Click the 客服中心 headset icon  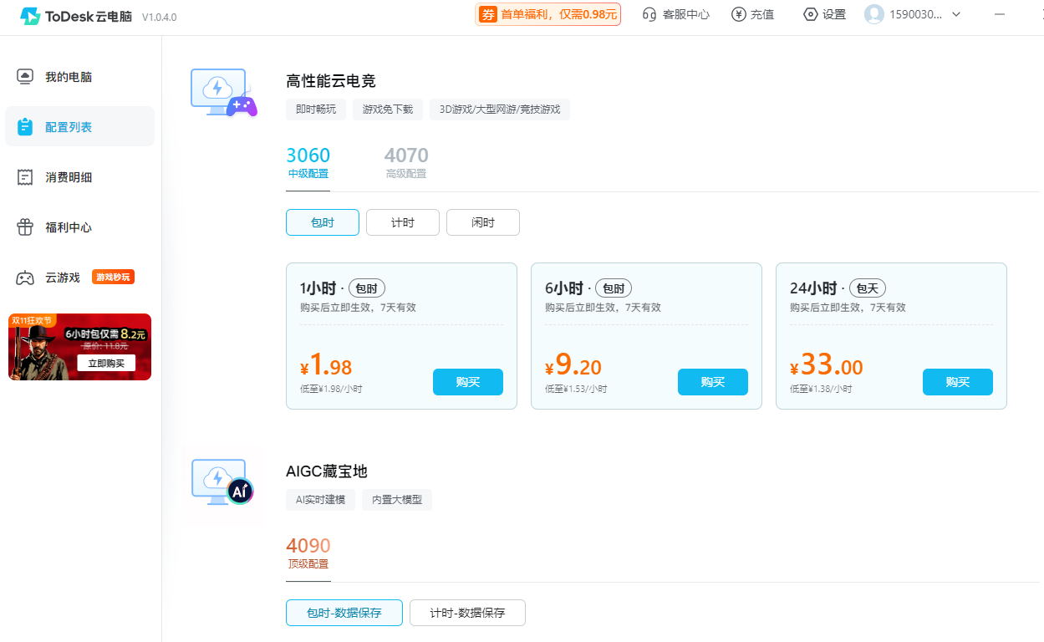click(x=649, y=14)
